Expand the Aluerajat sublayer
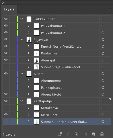 point(29,60)
